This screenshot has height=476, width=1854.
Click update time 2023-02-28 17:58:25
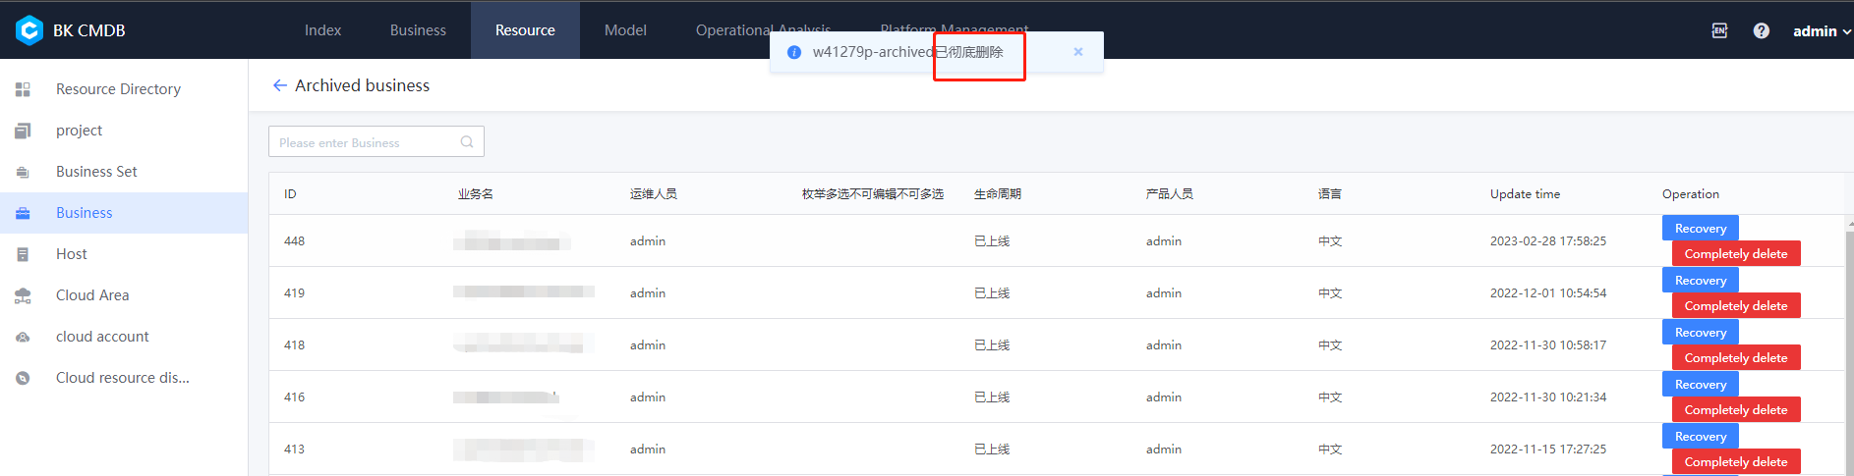(x=1548, y=240)
